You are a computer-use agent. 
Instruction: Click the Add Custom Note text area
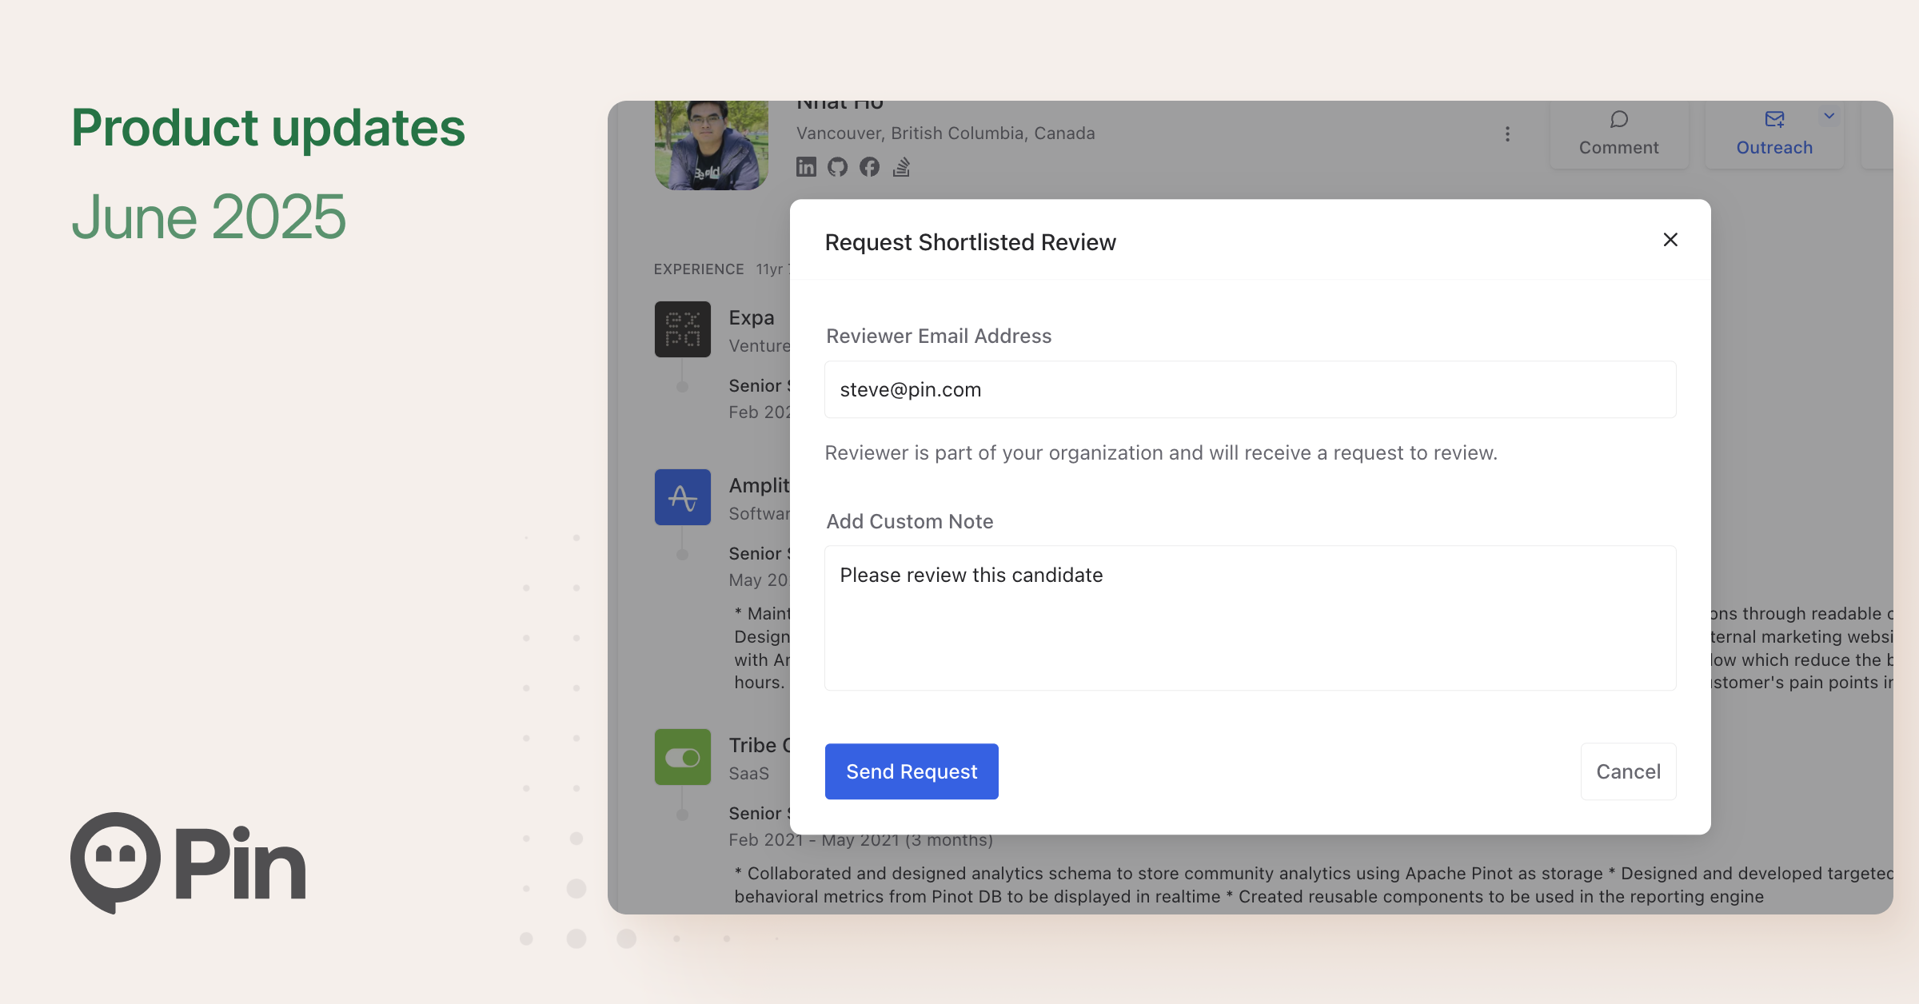tap(1250, 618)
